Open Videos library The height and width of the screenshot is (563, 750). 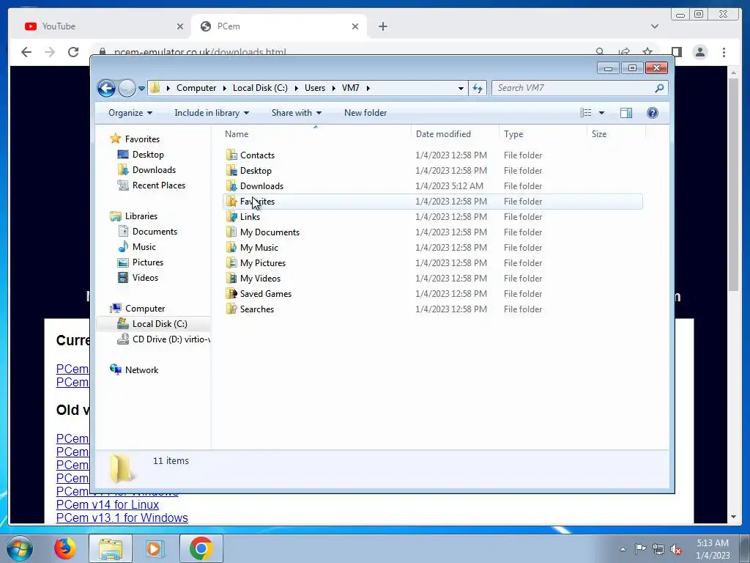click(x=145, y=278)
